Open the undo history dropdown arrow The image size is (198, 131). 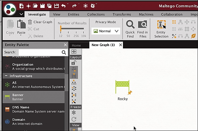68,4
